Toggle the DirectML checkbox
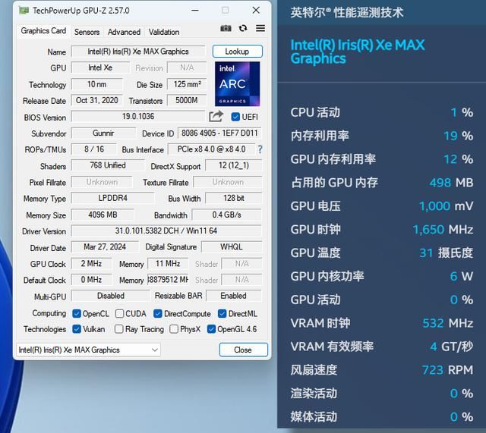486x433 pixels. 222,313
